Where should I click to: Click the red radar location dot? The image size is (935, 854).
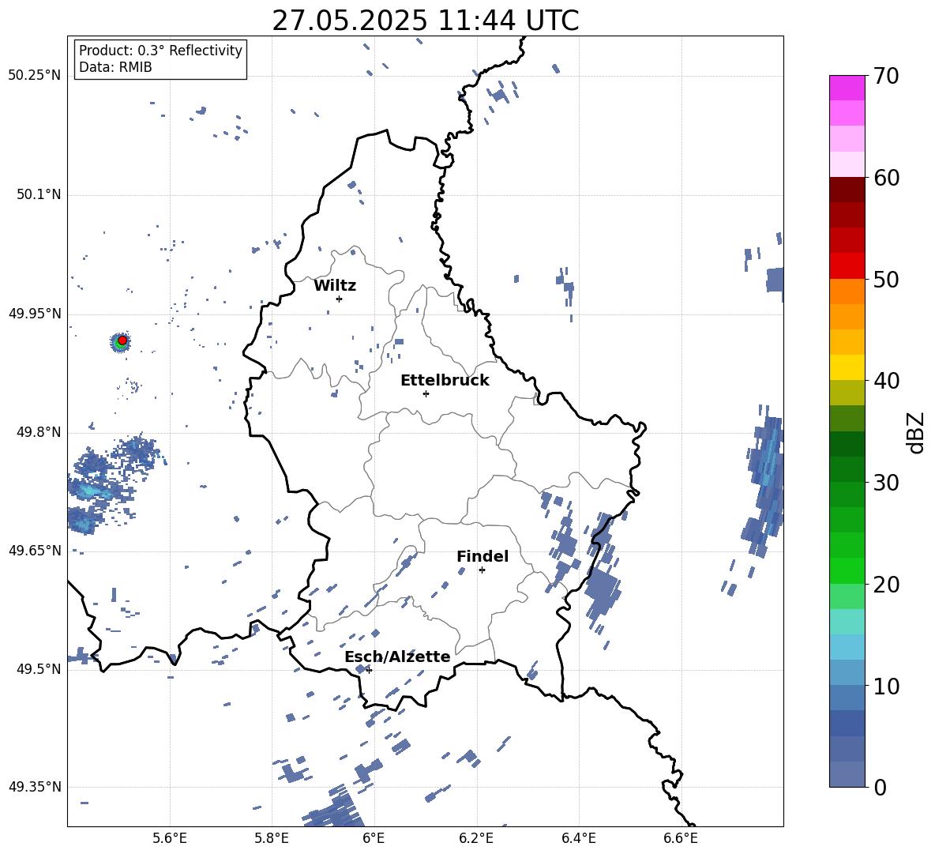pyautogui.click(x=122, y=340)
